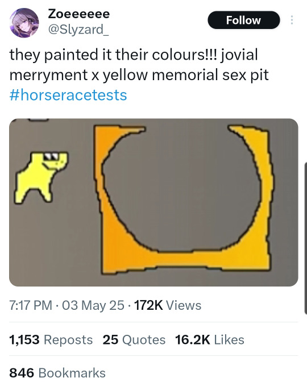Follow the Zoeeeeee account
Viewport: 307px width, 386px height.
[x=244, y=20]
